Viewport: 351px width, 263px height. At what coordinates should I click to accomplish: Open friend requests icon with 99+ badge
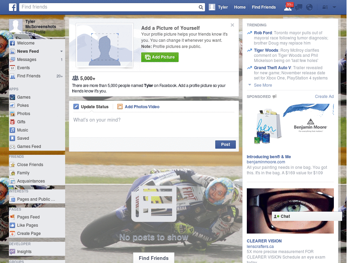(x=288, y=7)
